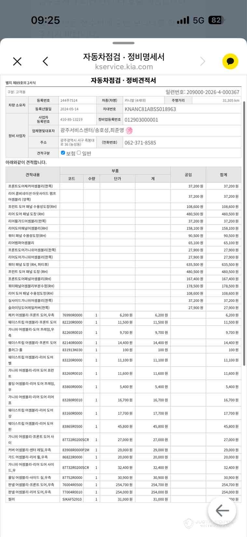Select part code SIKAF52910
247x537 pixels.
(72, 499)
